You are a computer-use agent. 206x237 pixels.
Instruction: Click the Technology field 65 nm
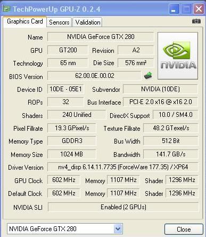(x=68, y=63)
